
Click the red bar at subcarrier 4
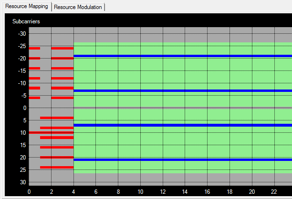[x=57, y=118]
